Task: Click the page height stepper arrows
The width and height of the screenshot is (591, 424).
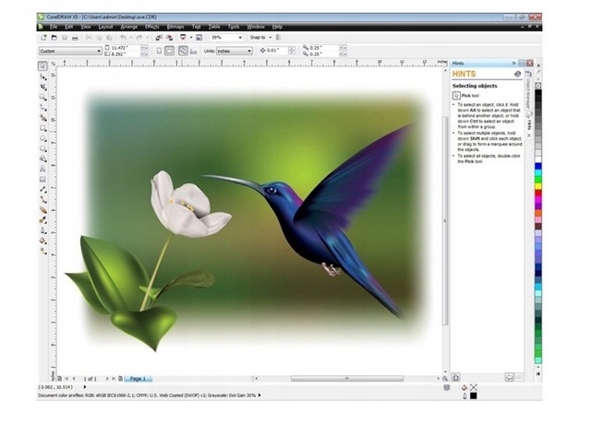Action: click(144, 54)
